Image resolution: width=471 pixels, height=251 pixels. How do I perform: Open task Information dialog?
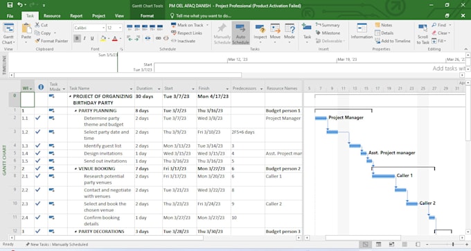tap(362, 32)
